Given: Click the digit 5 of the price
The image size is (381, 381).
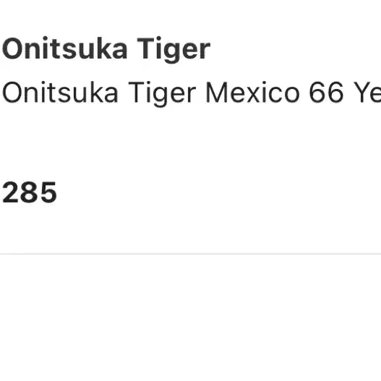Looking at the screenshot, I should tap(48, 192).
